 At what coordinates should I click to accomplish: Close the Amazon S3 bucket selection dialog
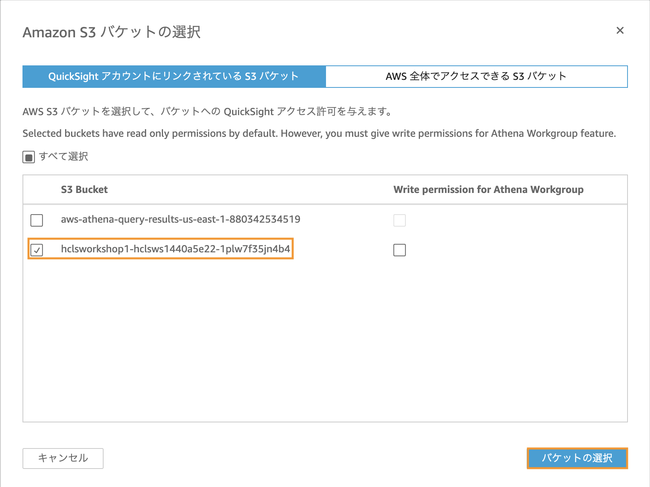620,30
